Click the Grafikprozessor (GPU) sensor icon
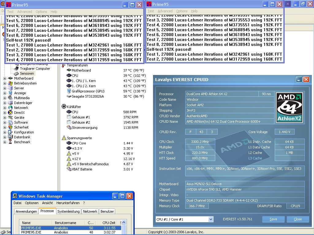 pos(69,91)
